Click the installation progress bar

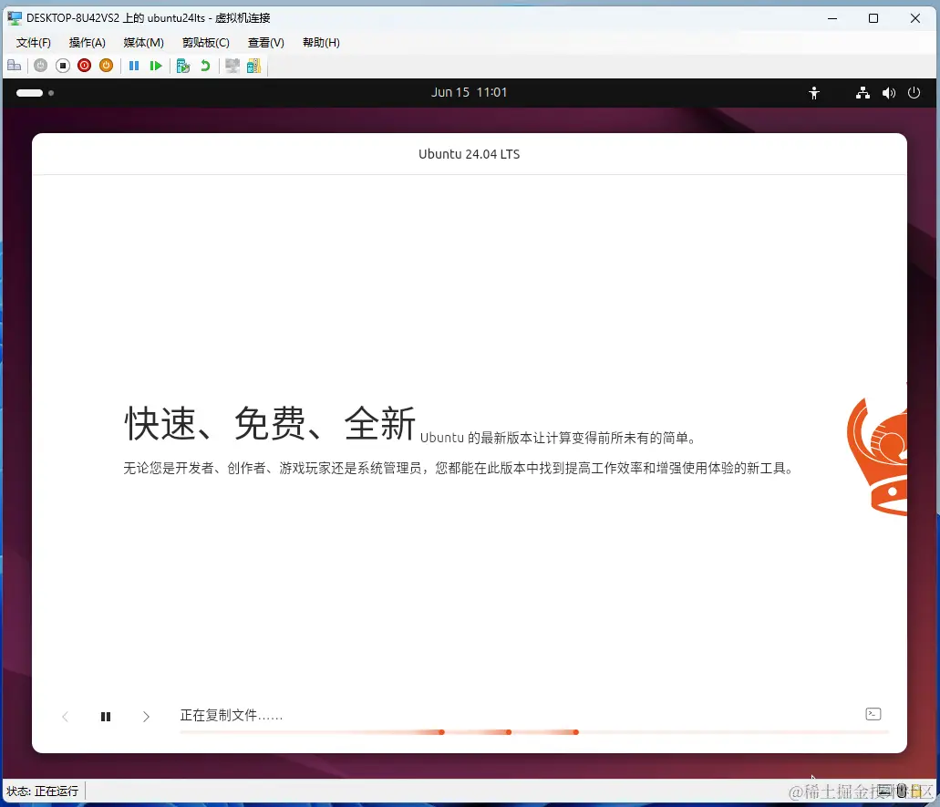point(533,731)
